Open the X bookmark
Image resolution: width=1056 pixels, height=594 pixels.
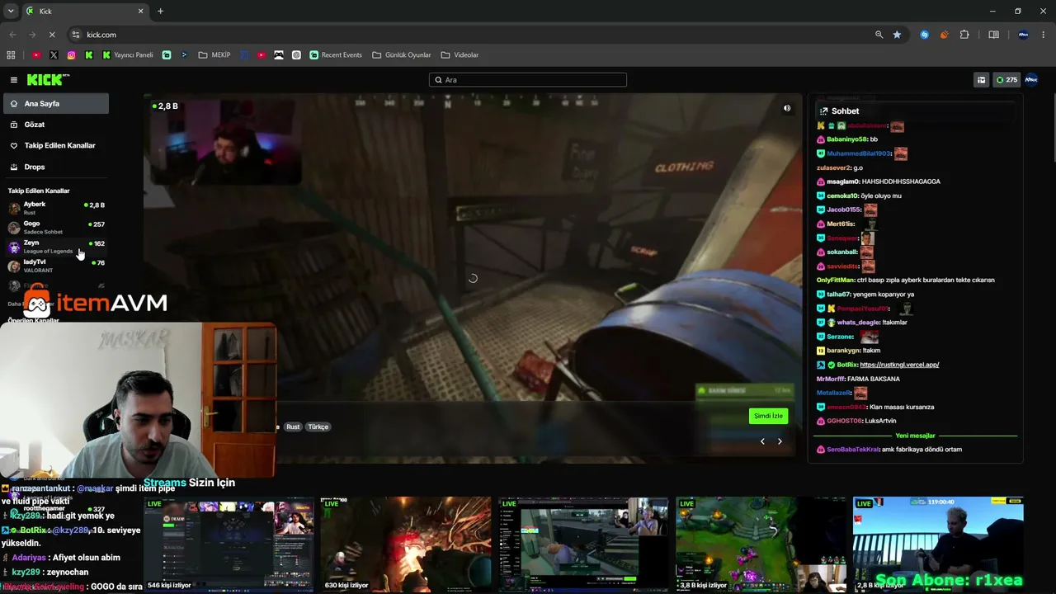pos(54,55)
